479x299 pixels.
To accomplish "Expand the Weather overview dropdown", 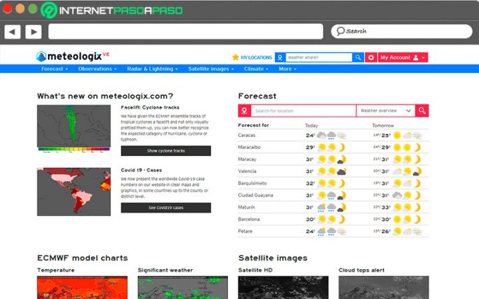I will click(x=385, y=111).
